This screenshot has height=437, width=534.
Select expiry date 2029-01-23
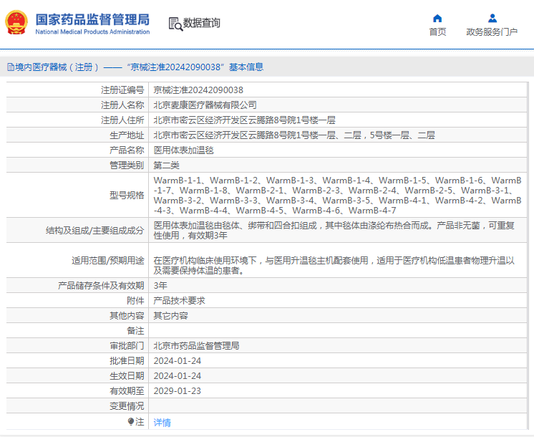pyautogui.click(x=178, y=390)
